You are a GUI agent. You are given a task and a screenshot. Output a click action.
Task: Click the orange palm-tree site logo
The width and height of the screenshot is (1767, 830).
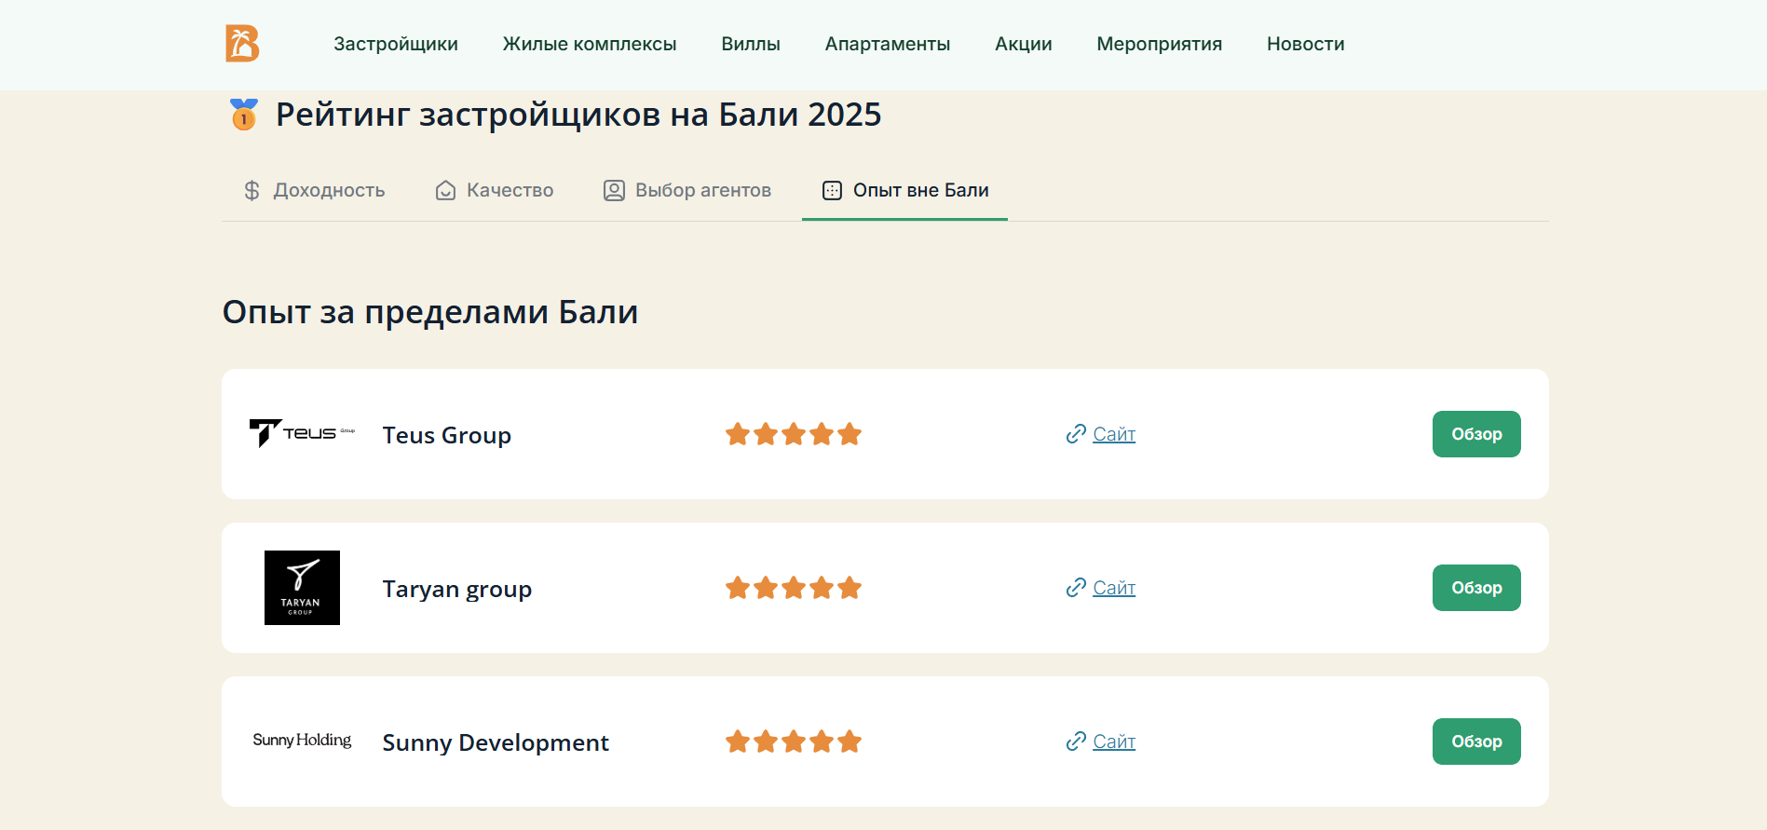click(x=242, y=44)
